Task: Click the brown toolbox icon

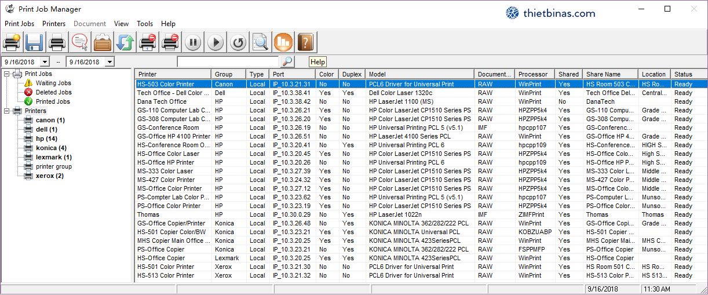Action: coord(103,42)
